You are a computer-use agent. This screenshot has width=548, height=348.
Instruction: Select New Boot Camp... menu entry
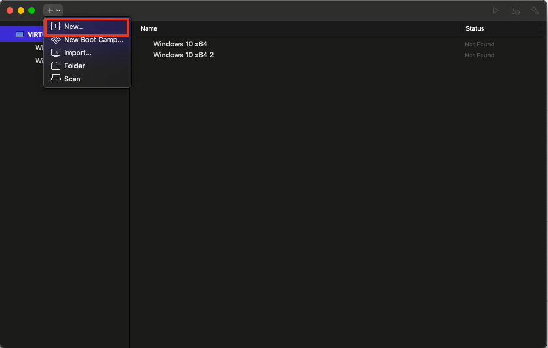(93, 40)
